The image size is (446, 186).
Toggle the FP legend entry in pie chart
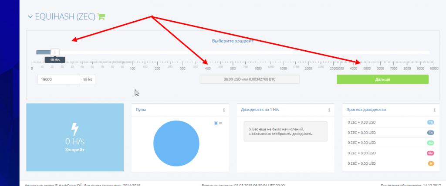click(x=218, y=123)
